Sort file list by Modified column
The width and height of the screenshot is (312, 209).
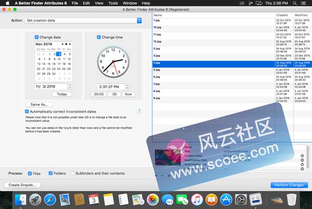click(303, 15)
